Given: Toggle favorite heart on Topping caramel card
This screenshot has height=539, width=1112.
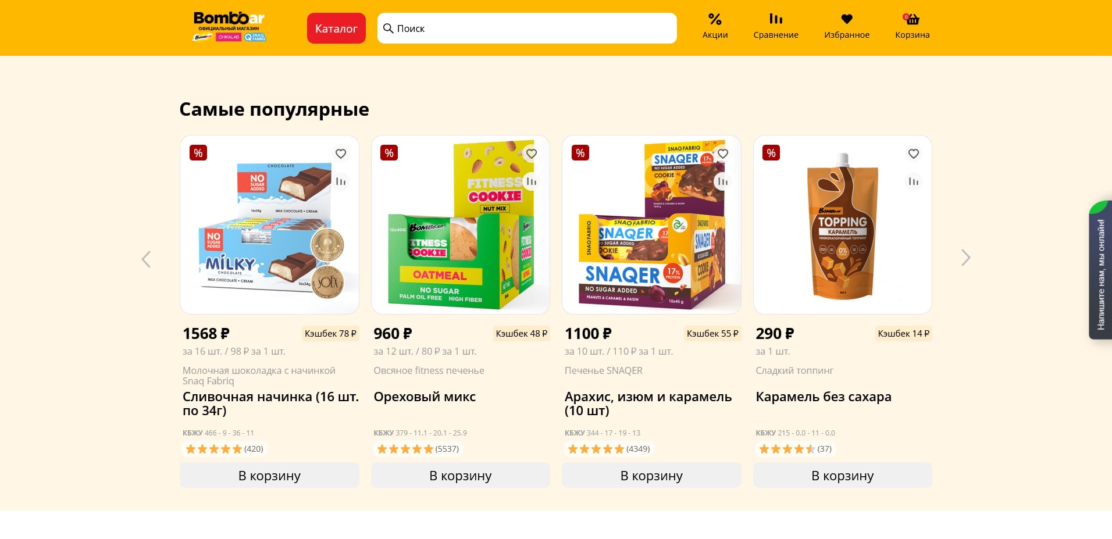Looking at the screenshot, I should [914, 154].
